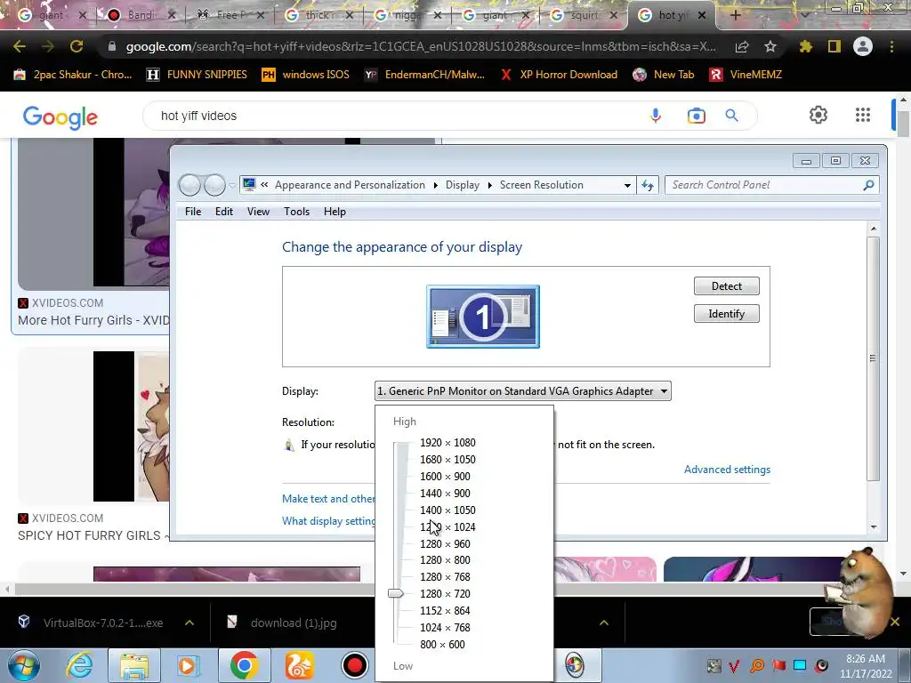Go back in Chrome browser history
The width and height of the screenshot is (911, 683).
[x=20, y=46]
